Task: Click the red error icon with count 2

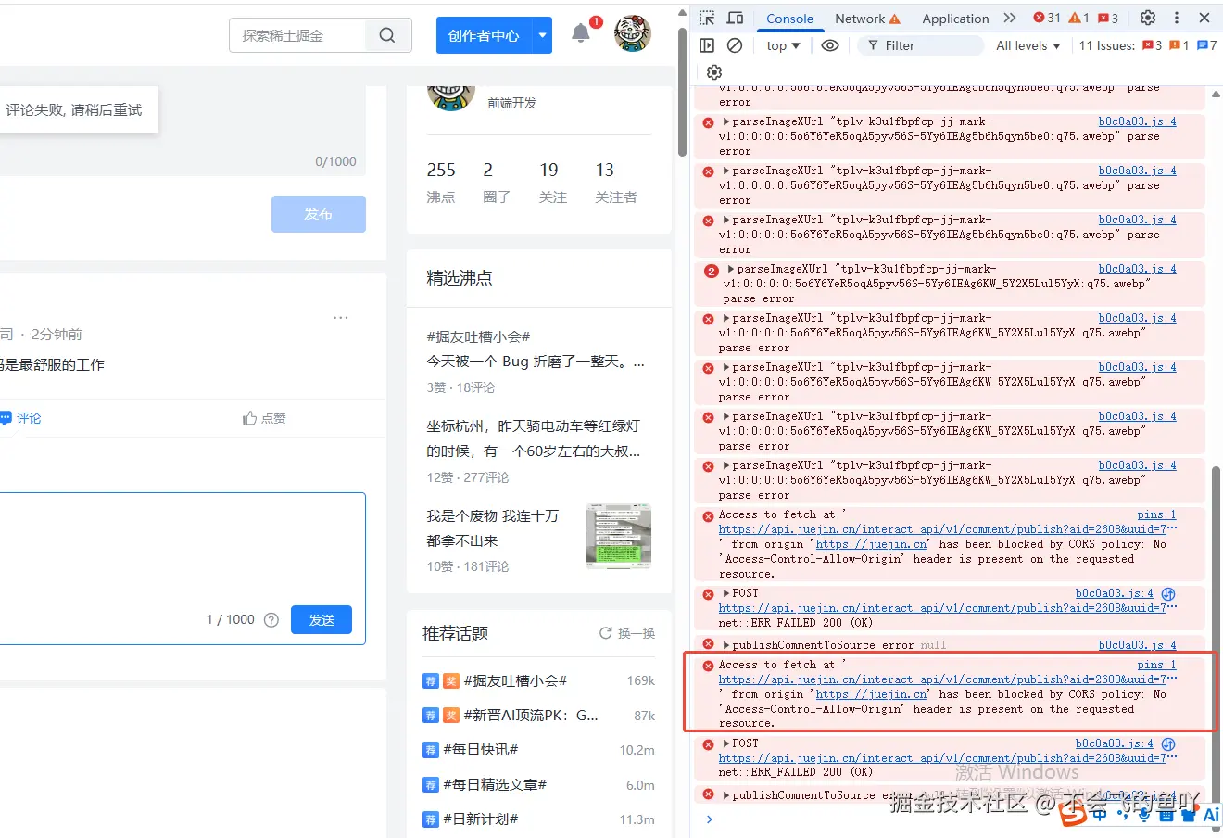Action: (x=711, y=271)
